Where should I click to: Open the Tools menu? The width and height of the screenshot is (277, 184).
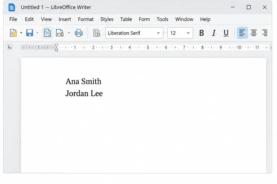pos(162,19)
